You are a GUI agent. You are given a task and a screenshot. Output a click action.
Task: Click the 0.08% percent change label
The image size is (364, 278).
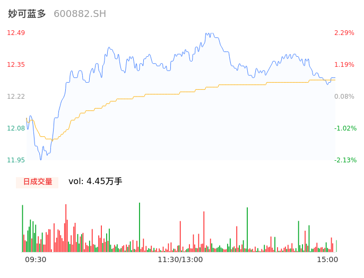tap(344, 97)
